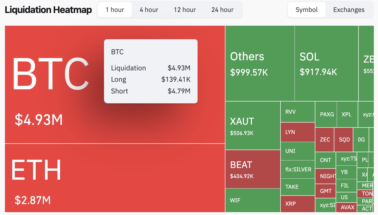The width and height of the screenshot is (378, 215).
Task: Click the XAUT $506.93K tile
Action: tap(253, 125)
